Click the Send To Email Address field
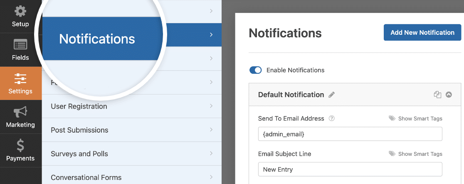The width and height of the screenshot is (464, 184). (350, 134)
